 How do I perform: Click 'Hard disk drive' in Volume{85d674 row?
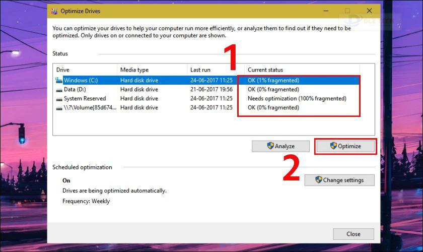[x=139, y=107]
